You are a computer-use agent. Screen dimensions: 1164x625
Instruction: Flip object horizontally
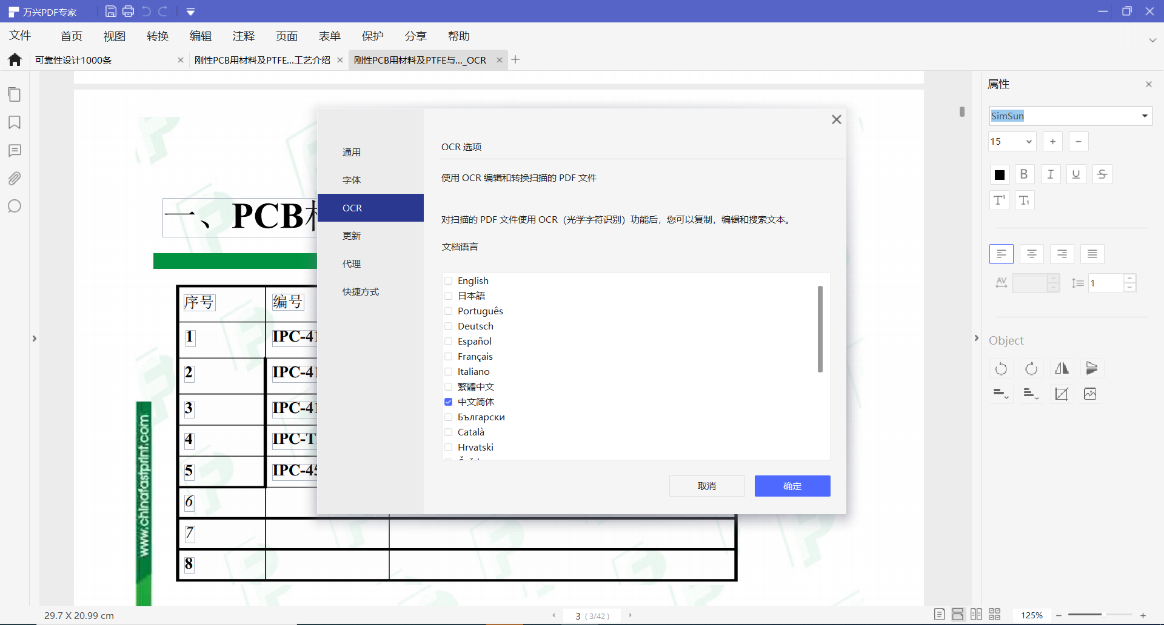tap(1062, 368)
